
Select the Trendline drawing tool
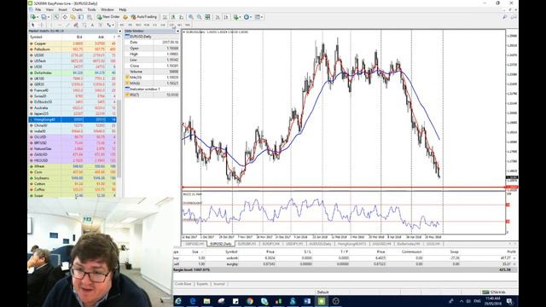pyautogui.click(x=68, y=25)
